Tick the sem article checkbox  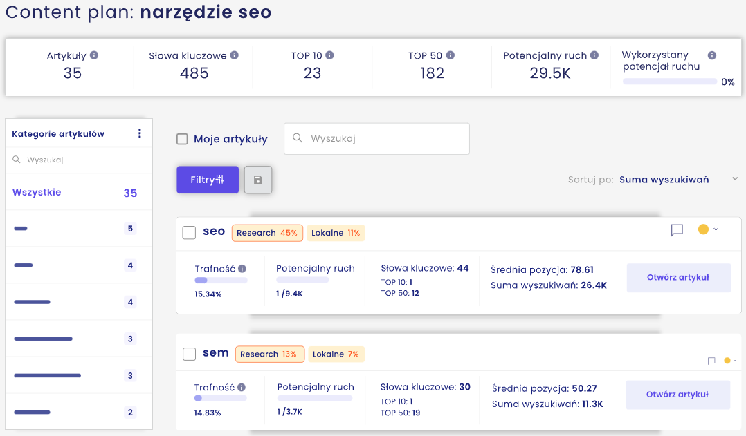189,354
